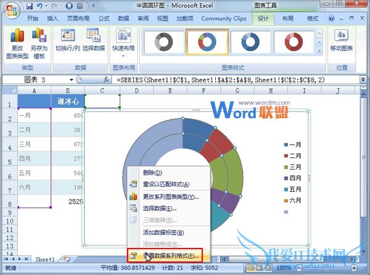Select the 谢冰心 header cell
This screenshot has height=275, width=370.
[x=68, y=102]
